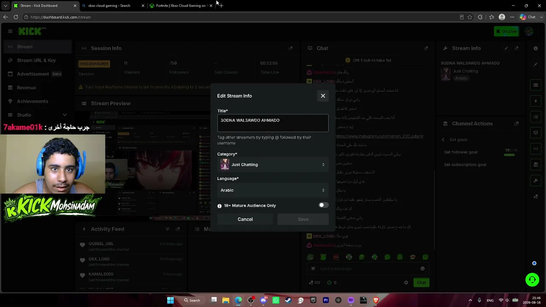Open the Category dropdown showing Just Chatting
The image size is (546, 307).
(273, 165)
